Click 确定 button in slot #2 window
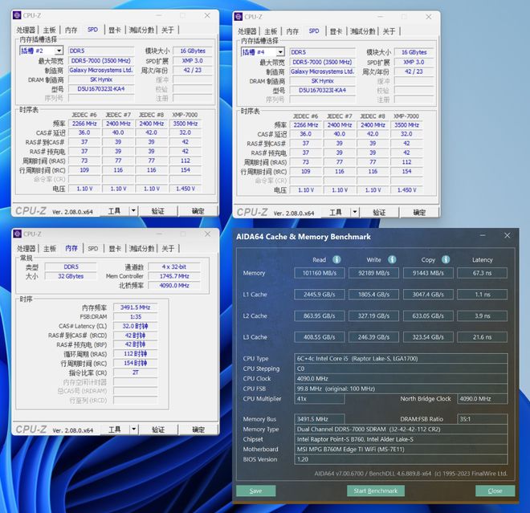 [198, 211]
